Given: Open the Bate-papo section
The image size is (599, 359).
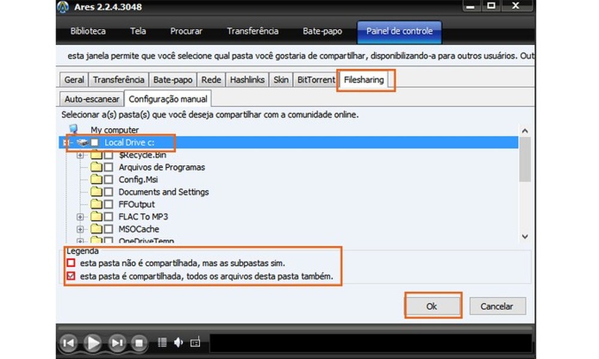Looking at the screenshot, I should [322, 31].
